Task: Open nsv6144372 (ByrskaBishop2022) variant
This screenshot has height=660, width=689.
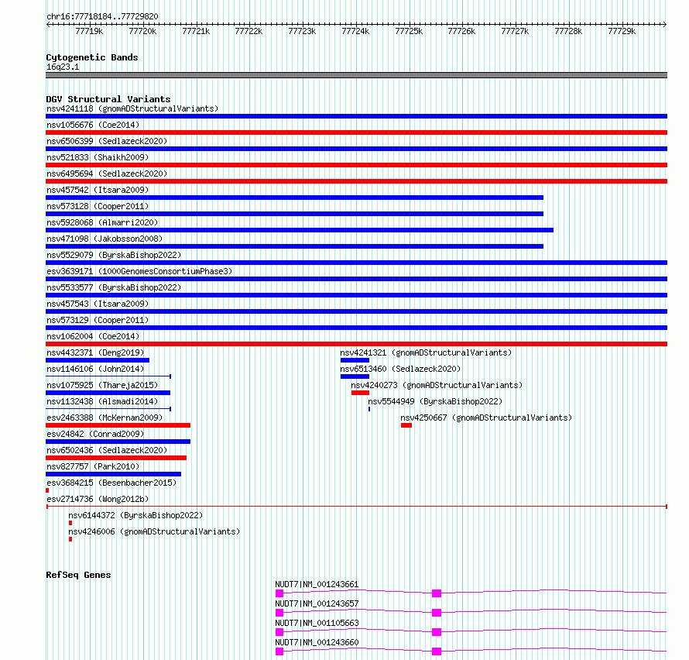Action: click(x=135, y=515)
